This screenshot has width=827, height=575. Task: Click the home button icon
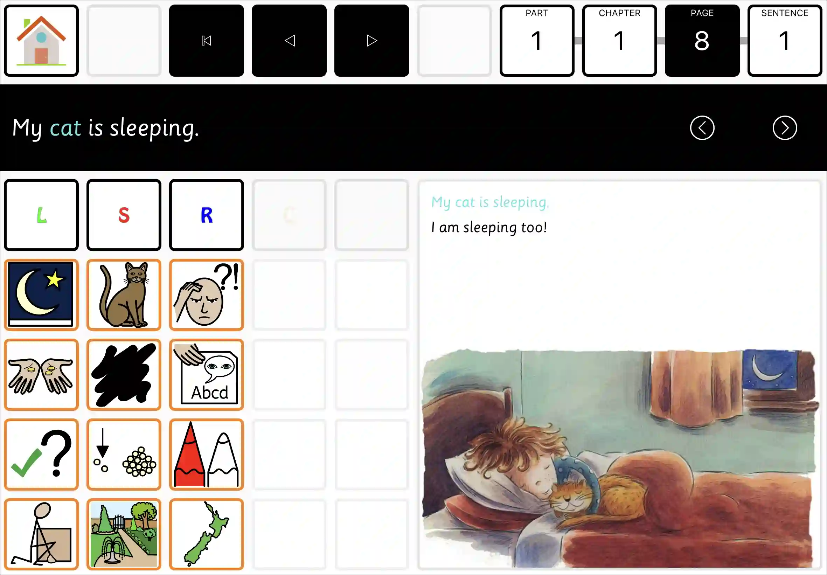[41, 40]
